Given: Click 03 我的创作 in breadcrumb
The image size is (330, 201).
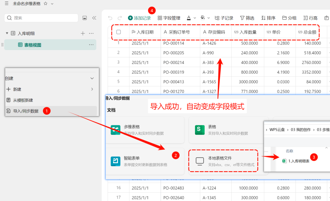Looking at the screenshot, I should (x=301, y=130).
